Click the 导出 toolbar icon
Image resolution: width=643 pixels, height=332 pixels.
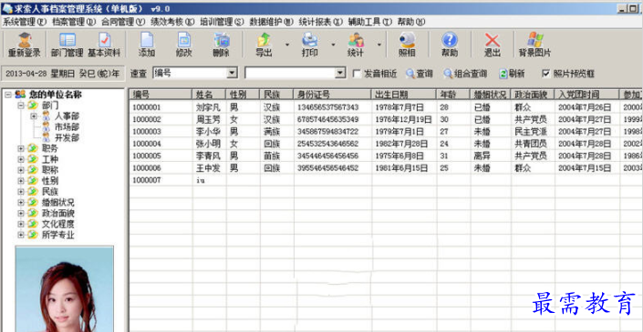[x=264, y=45]
